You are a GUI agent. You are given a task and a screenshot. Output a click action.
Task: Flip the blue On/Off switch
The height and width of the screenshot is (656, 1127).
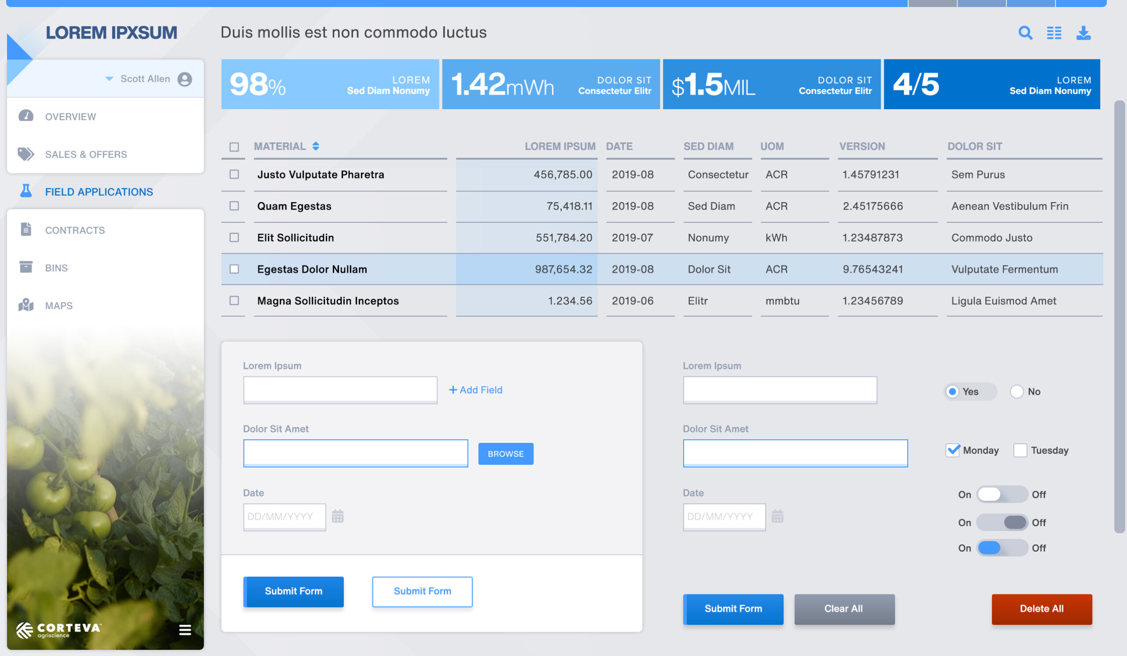[1002, 548]
